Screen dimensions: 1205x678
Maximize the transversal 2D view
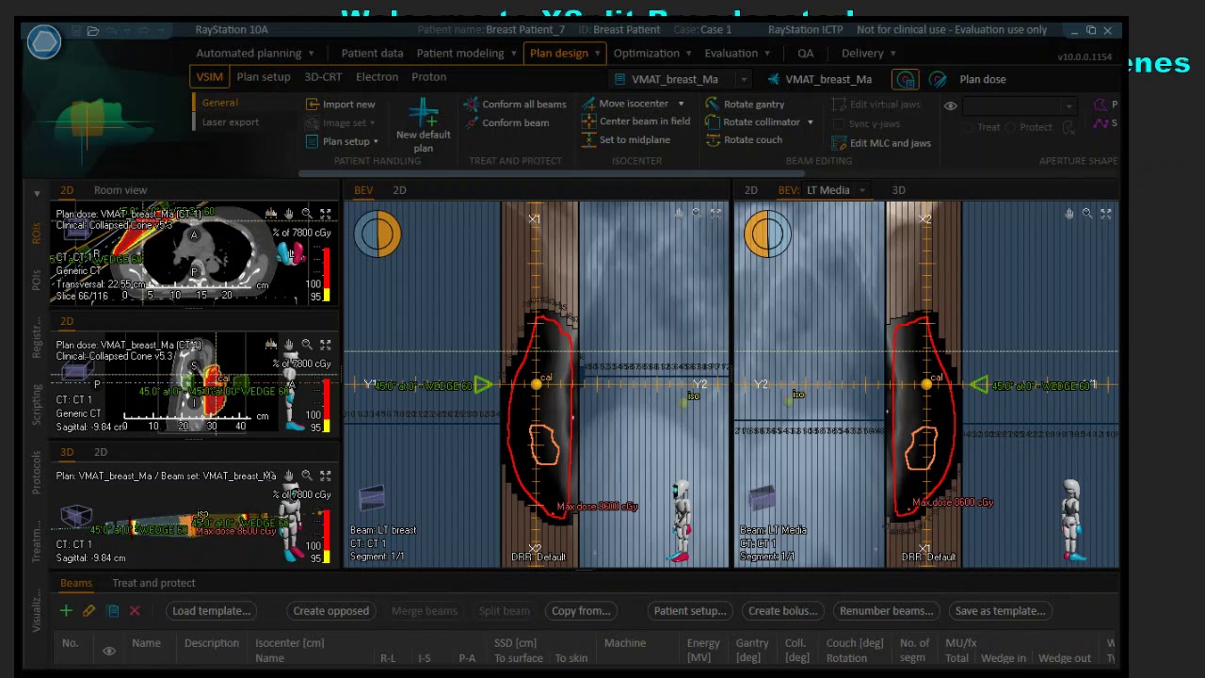point(326,214)
